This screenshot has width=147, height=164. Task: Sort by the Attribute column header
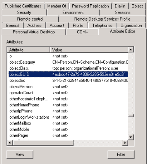(29, 50)
